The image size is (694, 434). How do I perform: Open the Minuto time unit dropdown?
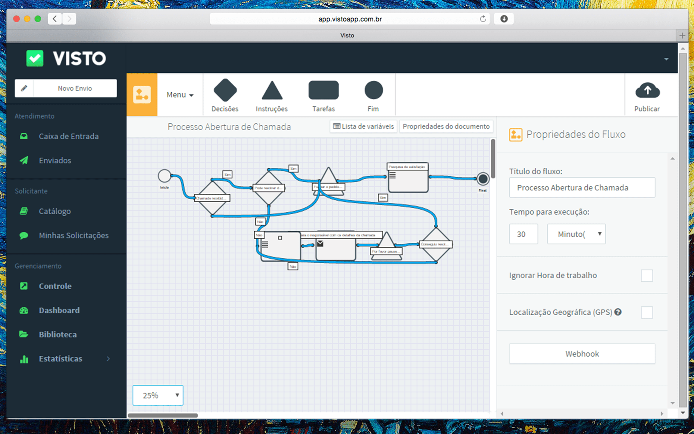[576, 234]
